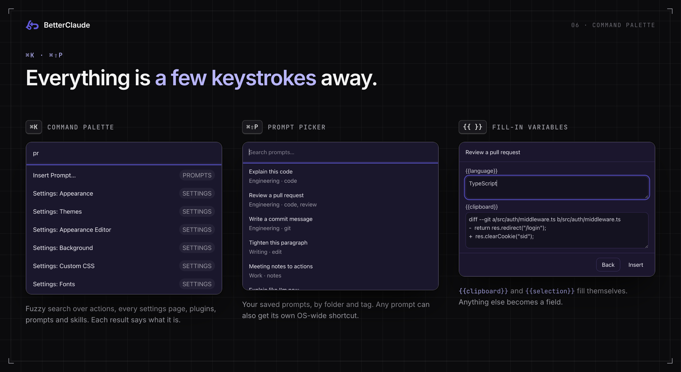Focus the command palette search field with 'pr'
This screenshot has height=372, width=681.
point(124,153)
